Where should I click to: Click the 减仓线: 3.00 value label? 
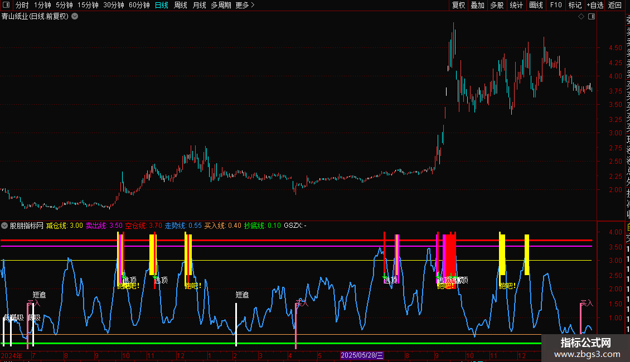(x=64, y=226)
